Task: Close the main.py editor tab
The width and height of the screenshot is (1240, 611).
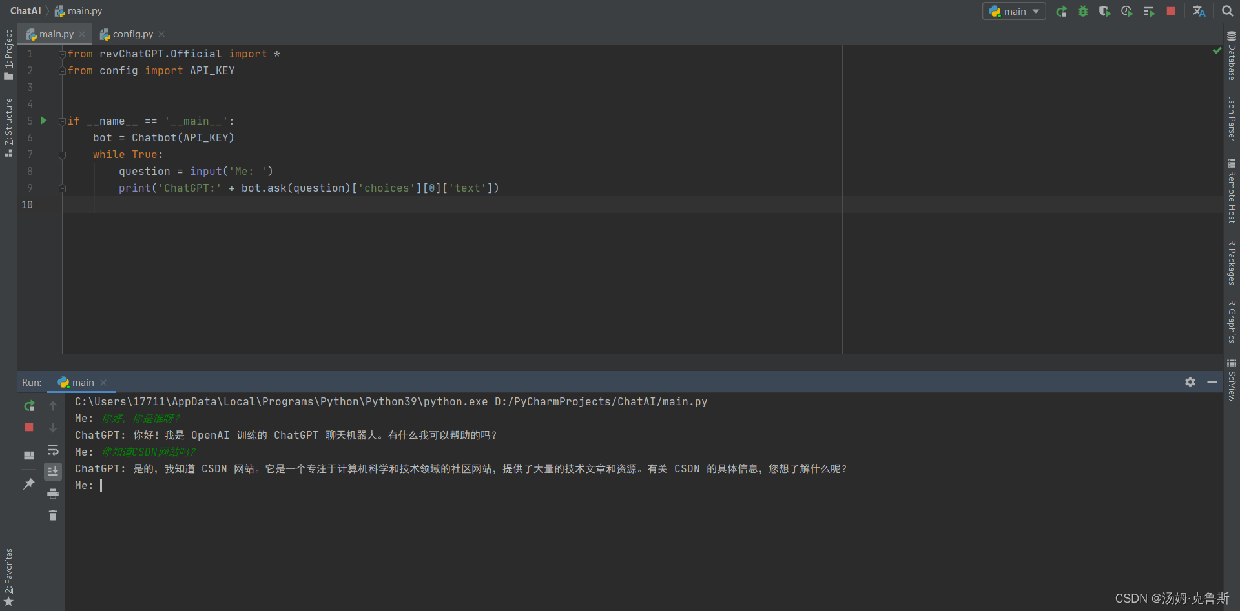Action: (82, 34)
